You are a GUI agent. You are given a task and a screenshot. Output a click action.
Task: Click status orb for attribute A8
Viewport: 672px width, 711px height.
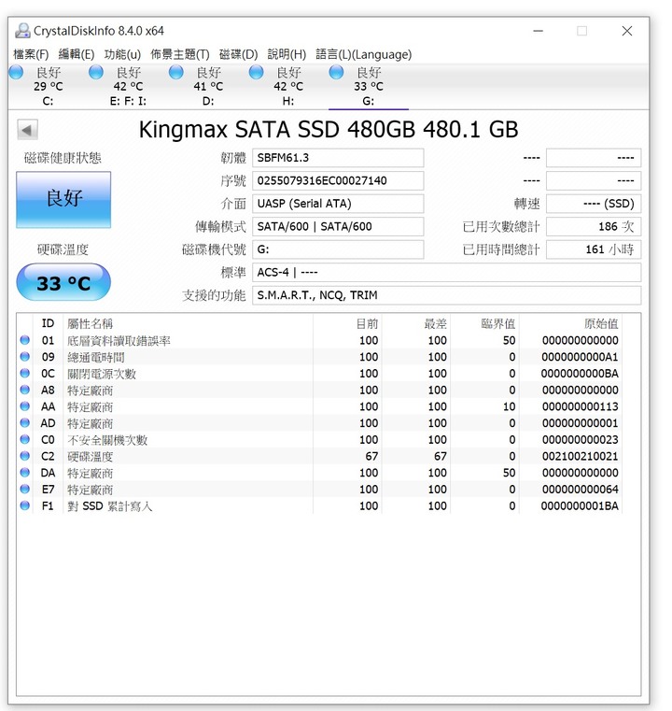25,390
